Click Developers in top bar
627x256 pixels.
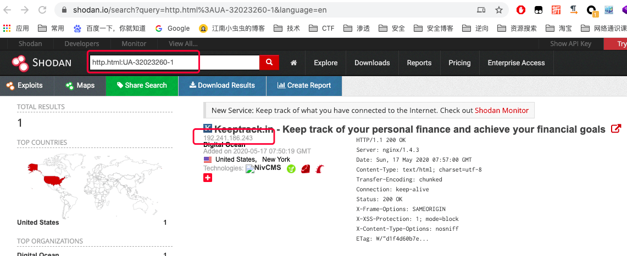(x=81, y=43)
